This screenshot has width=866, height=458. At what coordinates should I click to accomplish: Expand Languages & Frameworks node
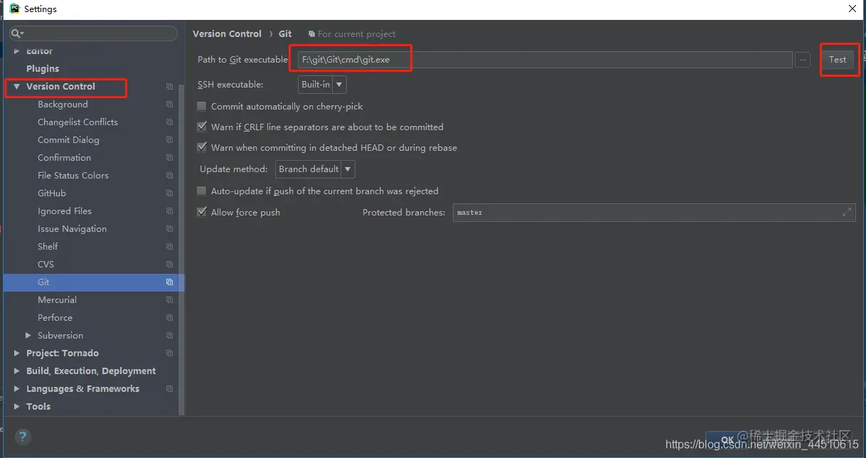coord(17,389)
